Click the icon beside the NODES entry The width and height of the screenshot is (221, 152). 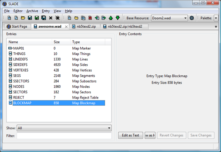coord(10,86)
